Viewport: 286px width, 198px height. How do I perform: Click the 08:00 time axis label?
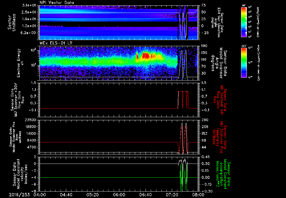tap(198, 195)
